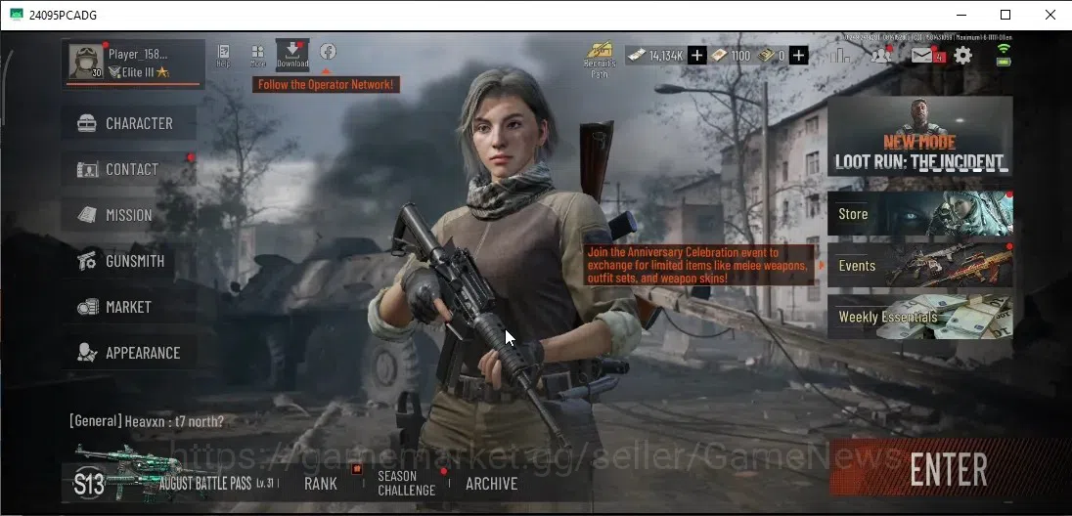Open the settings gear
1072x516 pixels.
962,55
